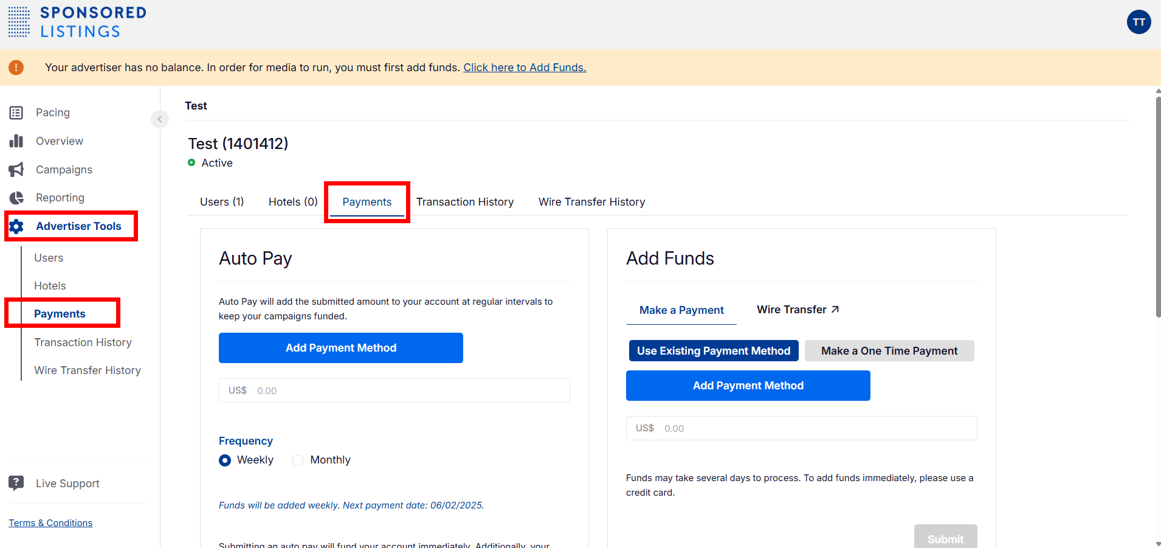Switch to the Users (1) tab
The width and height of the screenshot is (1161, 548).
click(222, 202)
